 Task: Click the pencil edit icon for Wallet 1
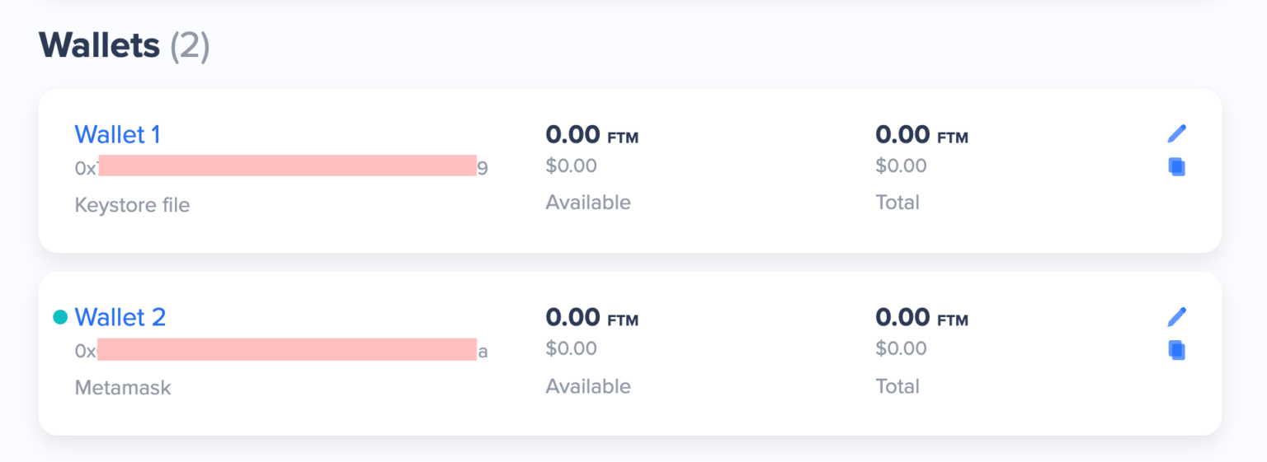[1176, 133]
